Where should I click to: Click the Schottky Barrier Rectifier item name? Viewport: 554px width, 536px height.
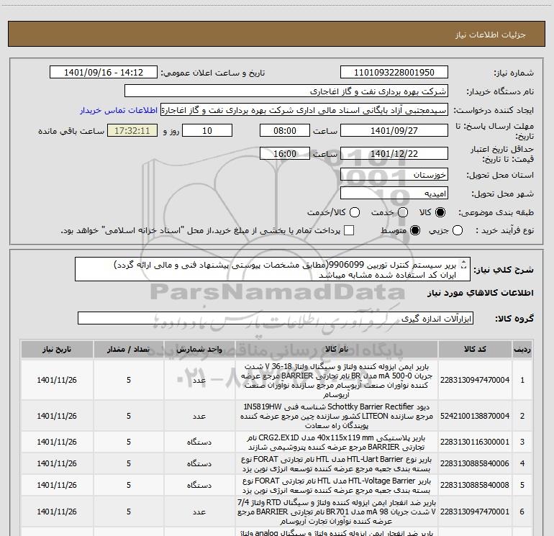point(337,417)
